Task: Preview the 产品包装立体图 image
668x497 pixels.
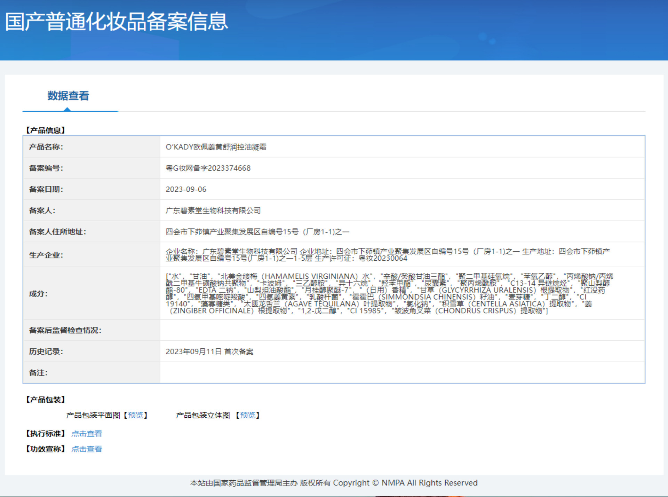Action: click(x=247, y=415)
